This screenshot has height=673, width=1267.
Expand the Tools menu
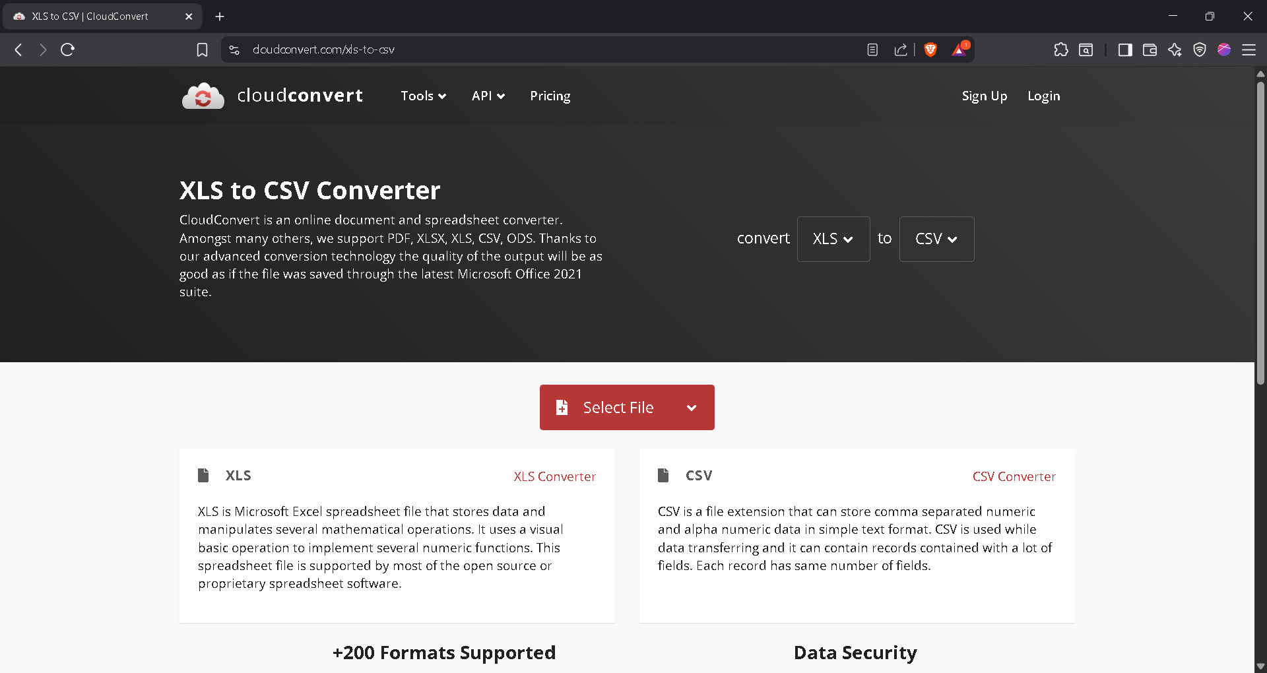pos(424,96)
